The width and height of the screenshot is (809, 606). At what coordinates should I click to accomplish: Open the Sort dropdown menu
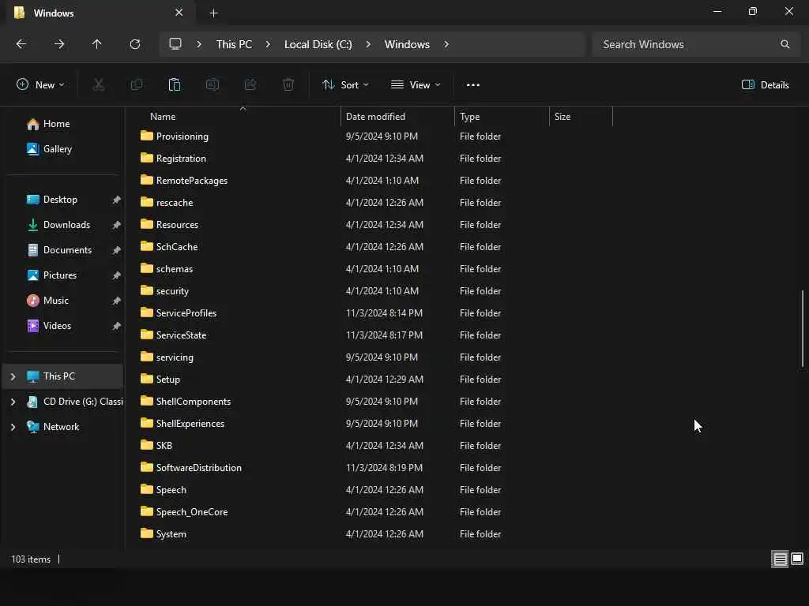(x=345, y=85)
